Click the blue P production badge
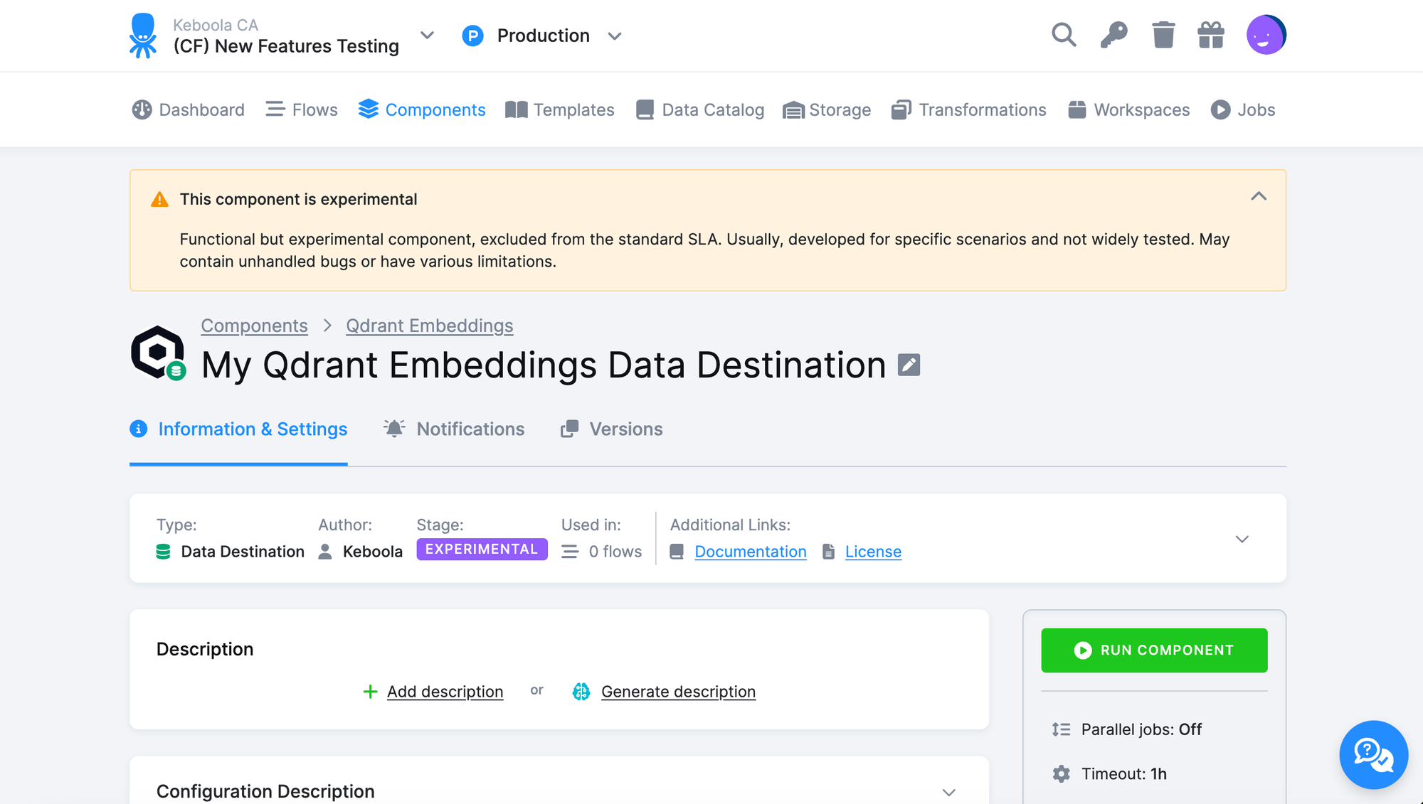The width and height of the screenshot is (1423, 804). [472, 36]
